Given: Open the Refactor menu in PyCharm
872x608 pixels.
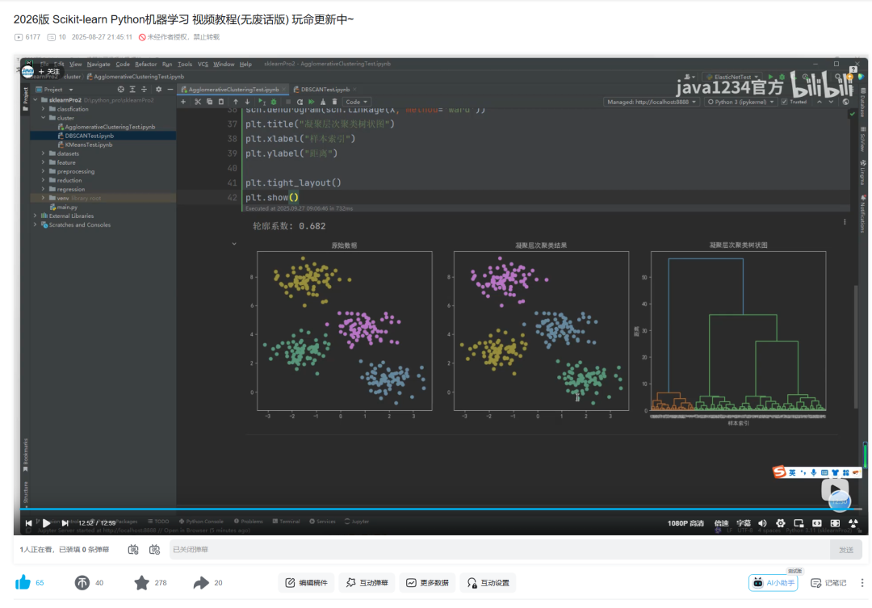Looking at the screenshot, I should (x=145, y=64).
